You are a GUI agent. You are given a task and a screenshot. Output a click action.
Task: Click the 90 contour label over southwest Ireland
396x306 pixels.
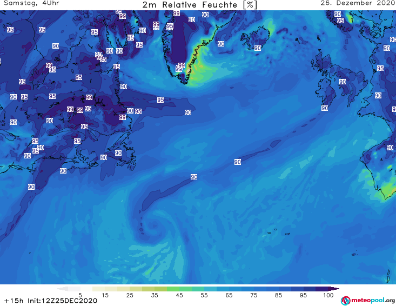tap(325, 108)
